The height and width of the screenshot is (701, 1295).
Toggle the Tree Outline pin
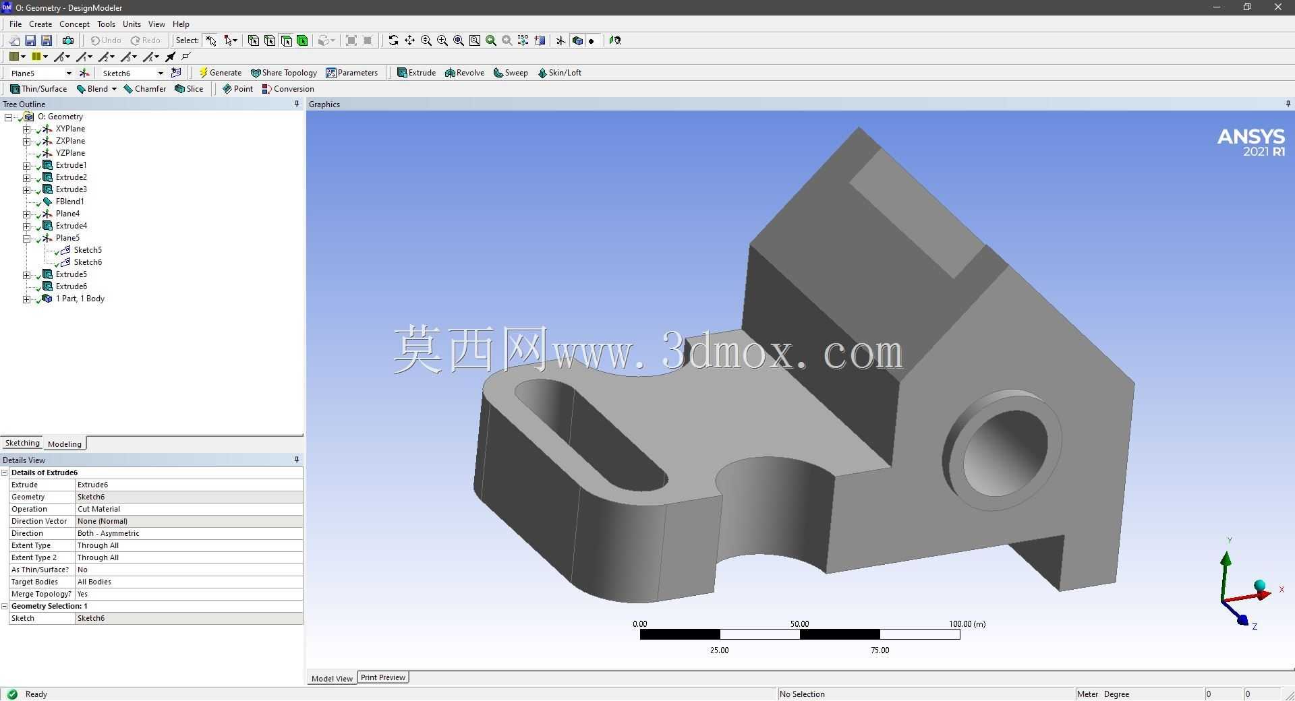297,104
